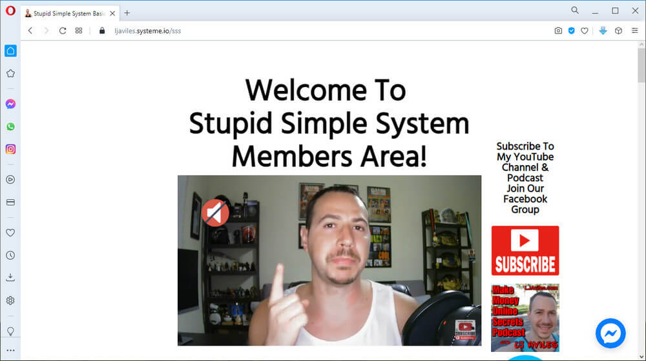Unmute the video with speaker icon
This screenshot has height=361, width=646.
pyautogui.click(x=215, y=213)
